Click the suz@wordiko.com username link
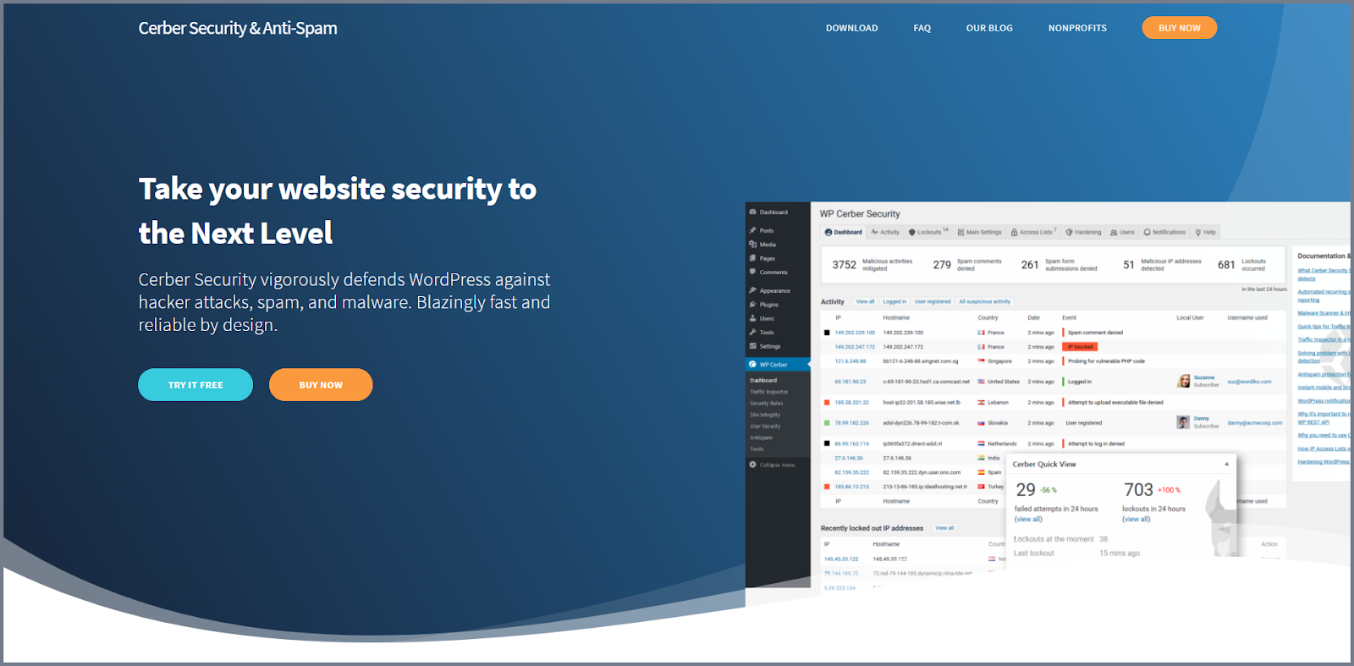Viewport: 1354px width, 666px height. [x=1249, y=382]
